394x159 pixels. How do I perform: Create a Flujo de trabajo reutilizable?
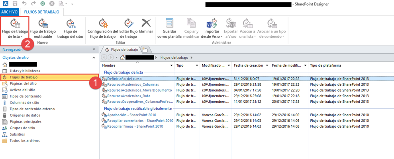(43, 28)
